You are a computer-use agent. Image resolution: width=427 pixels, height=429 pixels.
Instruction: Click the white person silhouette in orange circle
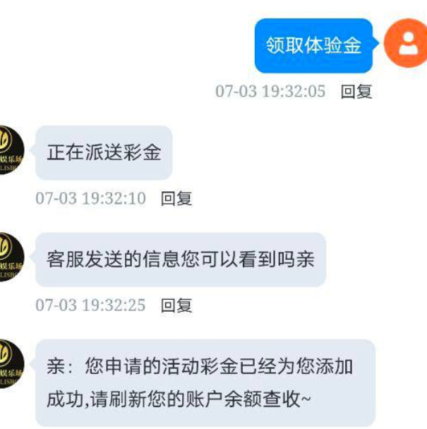point(408,43)
